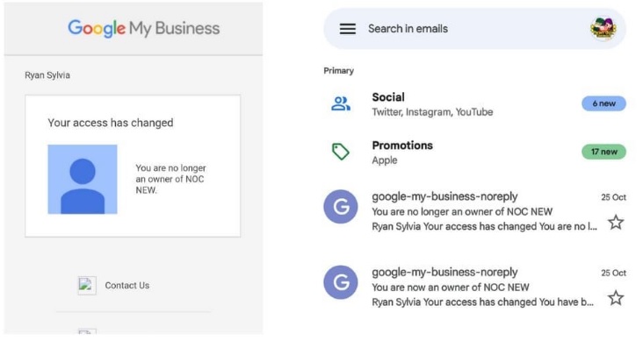643x348 pixels.
Task: Click 'Twitter, Instagram, YouTube' subtitle
Action: tap(432, 112)
